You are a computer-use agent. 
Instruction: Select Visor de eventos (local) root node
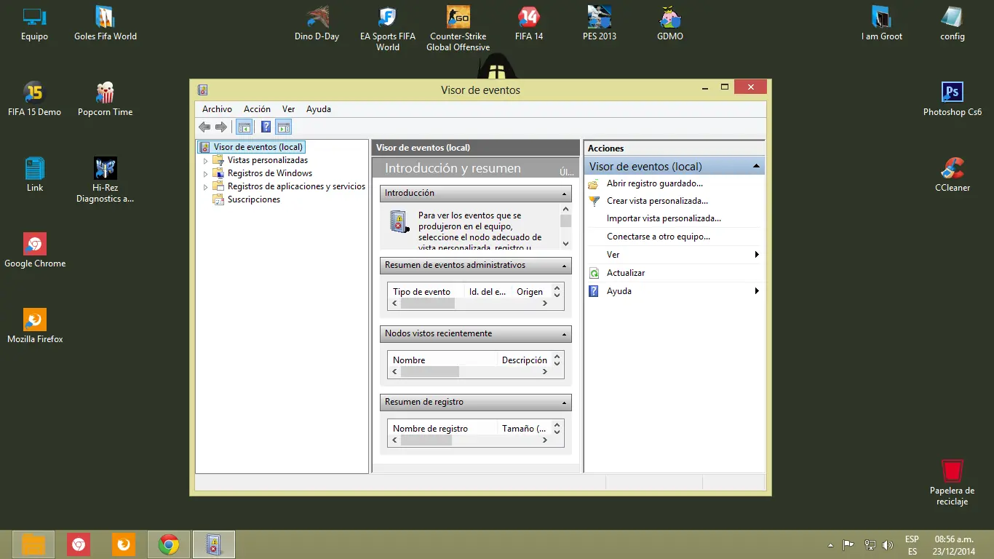tap(258, 147)
